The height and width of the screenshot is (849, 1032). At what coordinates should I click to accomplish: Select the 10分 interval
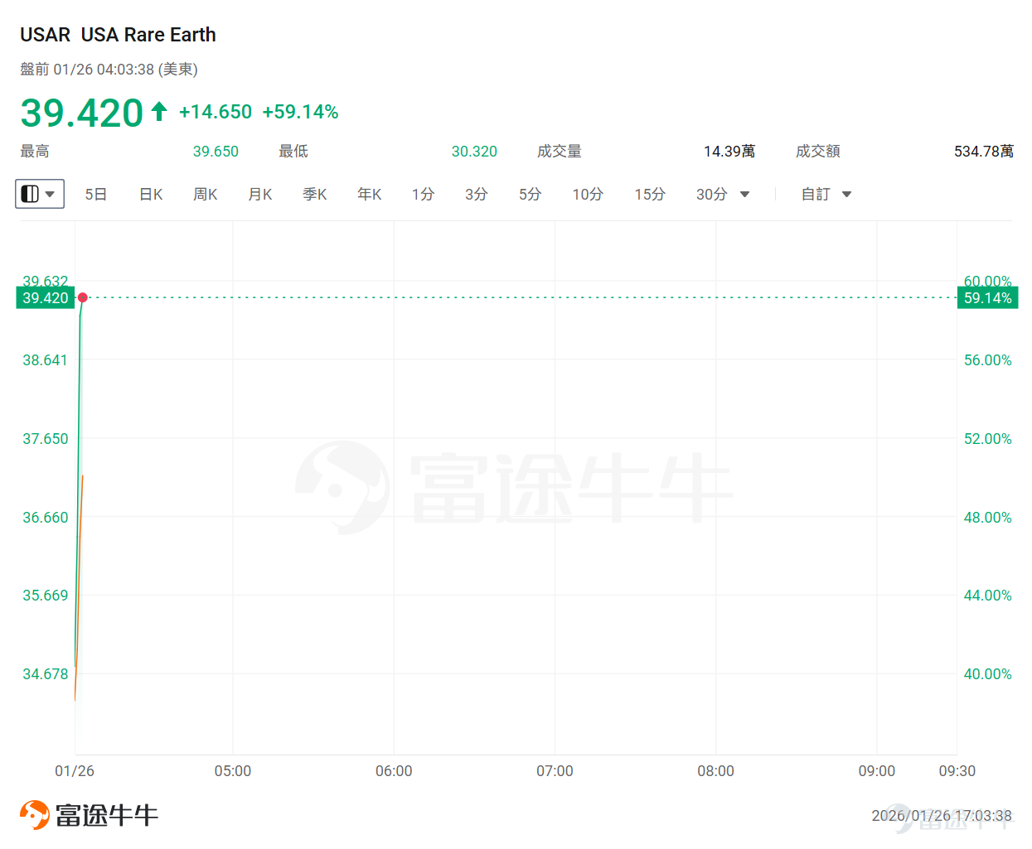point(588,194)
